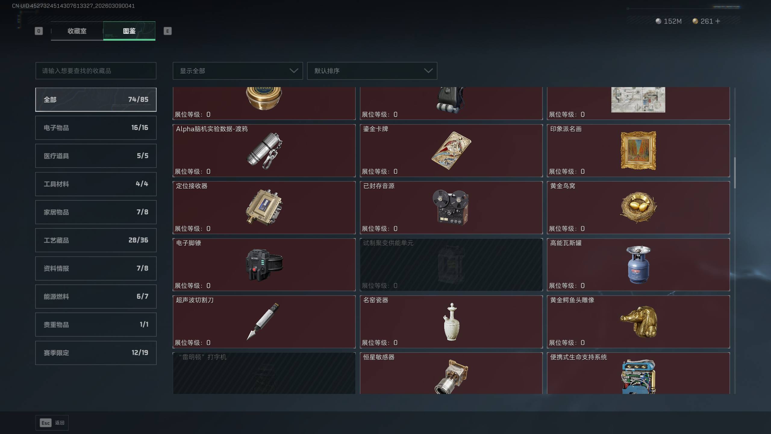Expand the 显示全部 filter dropdown
Viewport: 771px width, 434px height.
(x=238, y=71)
